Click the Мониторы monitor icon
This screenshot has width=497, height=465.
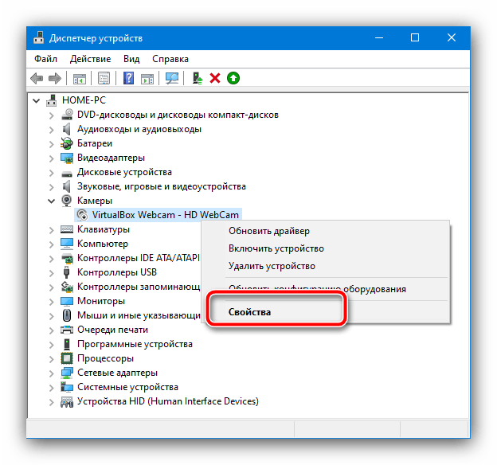tap(67, 301)
